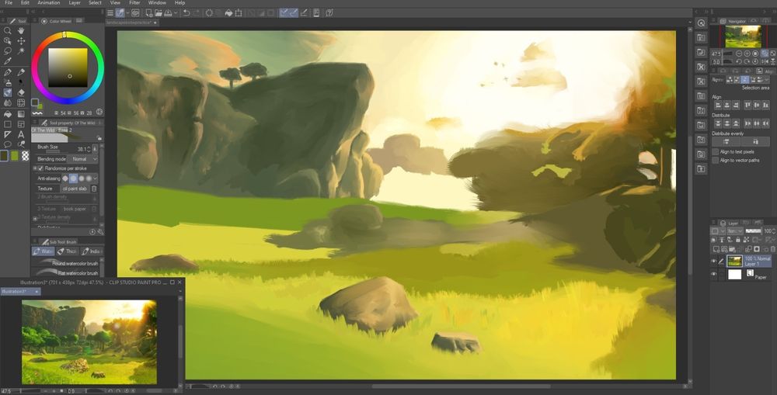Screen dimensions: 777x395
Task: Select the main dark olive color swatch
Action: click(5, 156)
